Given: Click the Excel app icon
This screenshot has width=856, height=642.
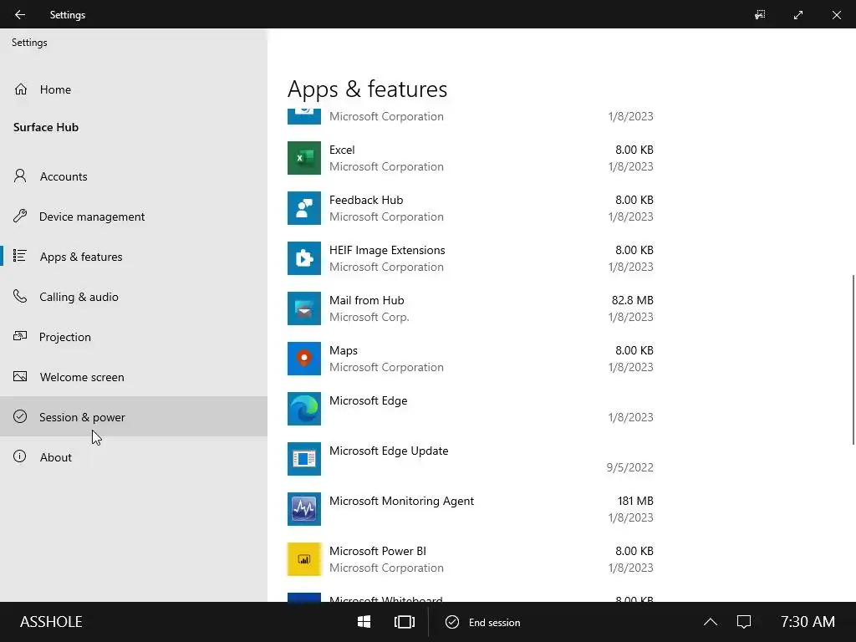Looking at the screenshot, I should tap(304, 158).
